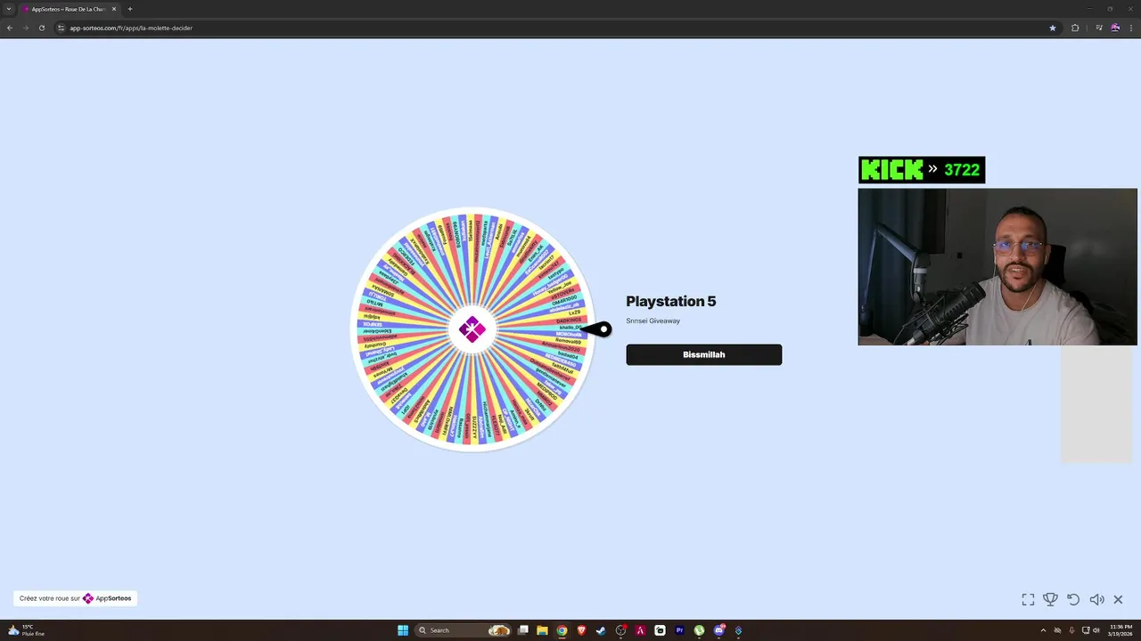The image size is (1141, 641).
Task: Open Steam from the taskbar
Action: [x=601, y=630]
